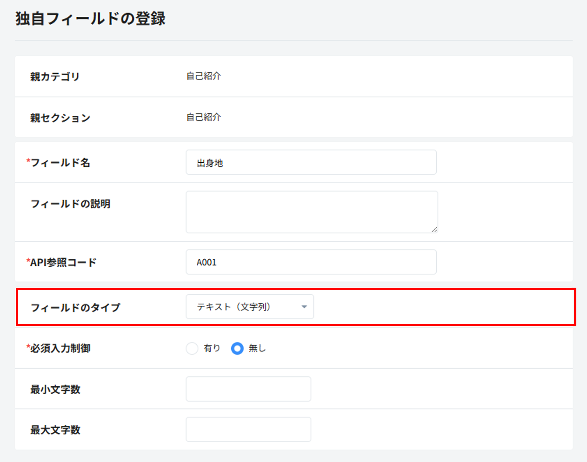Click the 有り label text
This screenshot has width=587, height=462.
click(212, 348)
